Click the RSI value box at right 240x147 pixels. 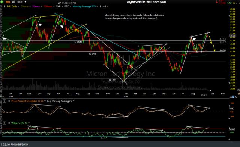tap(232, 129)
